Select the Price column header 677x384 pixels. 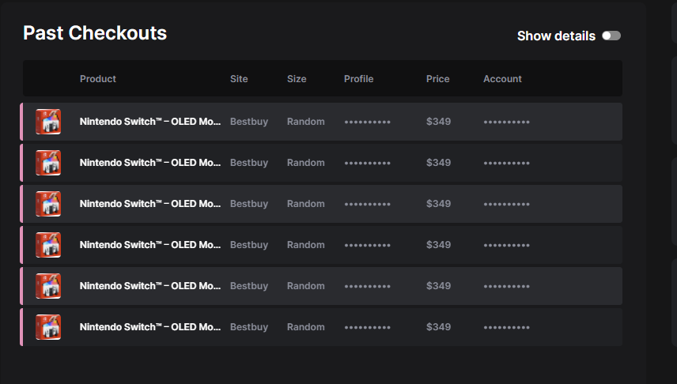pos(438,79)
